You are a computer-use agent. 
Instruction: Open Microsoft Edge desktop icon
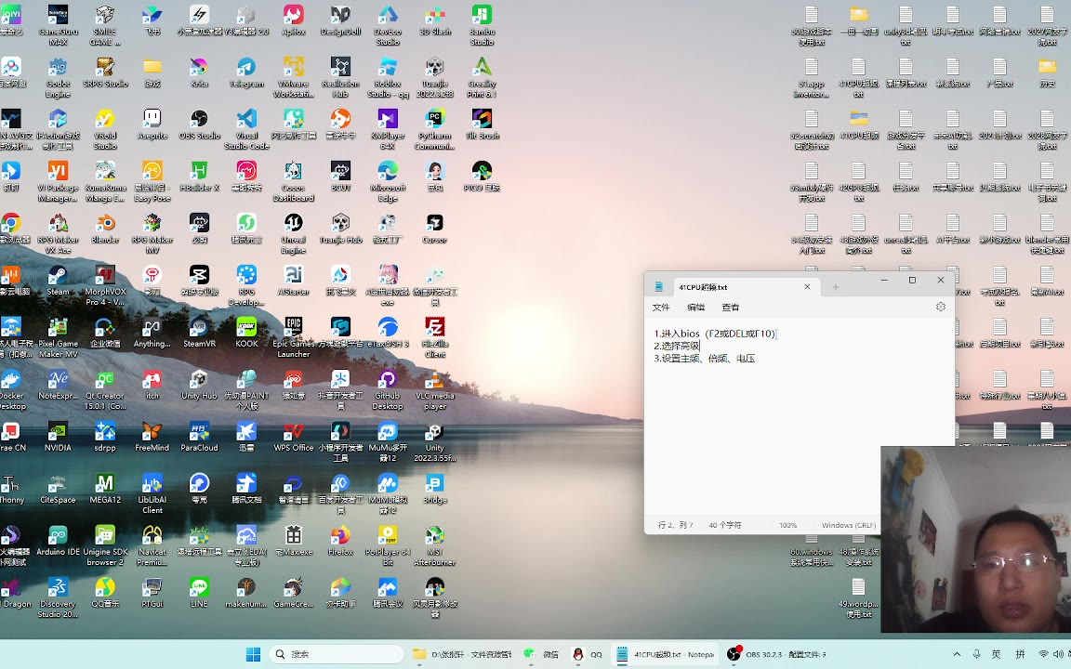tap(388, 181)
